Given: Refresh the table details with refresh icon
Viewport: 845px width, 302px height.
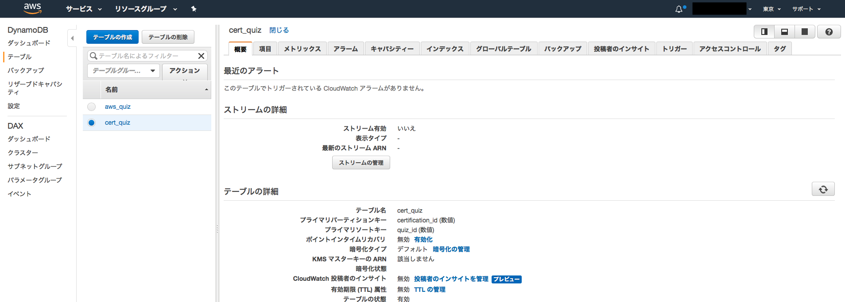Looking at the screenshot, I should click(823, 189).
